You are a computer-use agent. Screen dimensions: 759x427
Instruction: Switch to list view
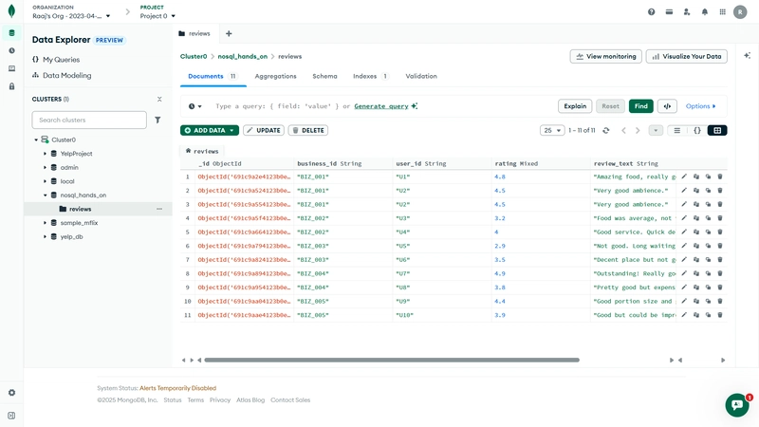(x=676, y=130)
